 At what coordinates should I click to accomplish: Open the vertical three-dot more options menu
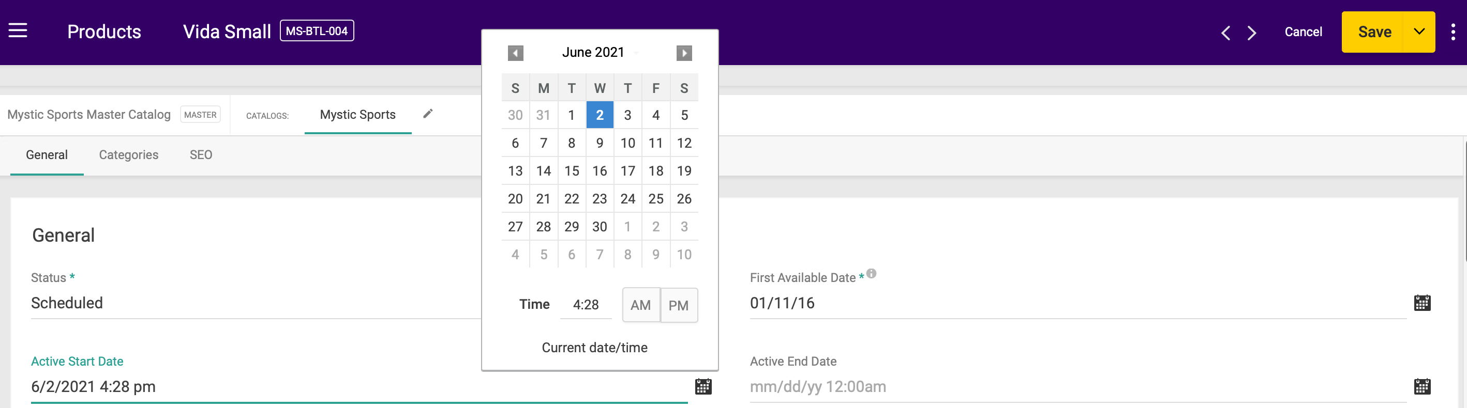point(1453,32)
